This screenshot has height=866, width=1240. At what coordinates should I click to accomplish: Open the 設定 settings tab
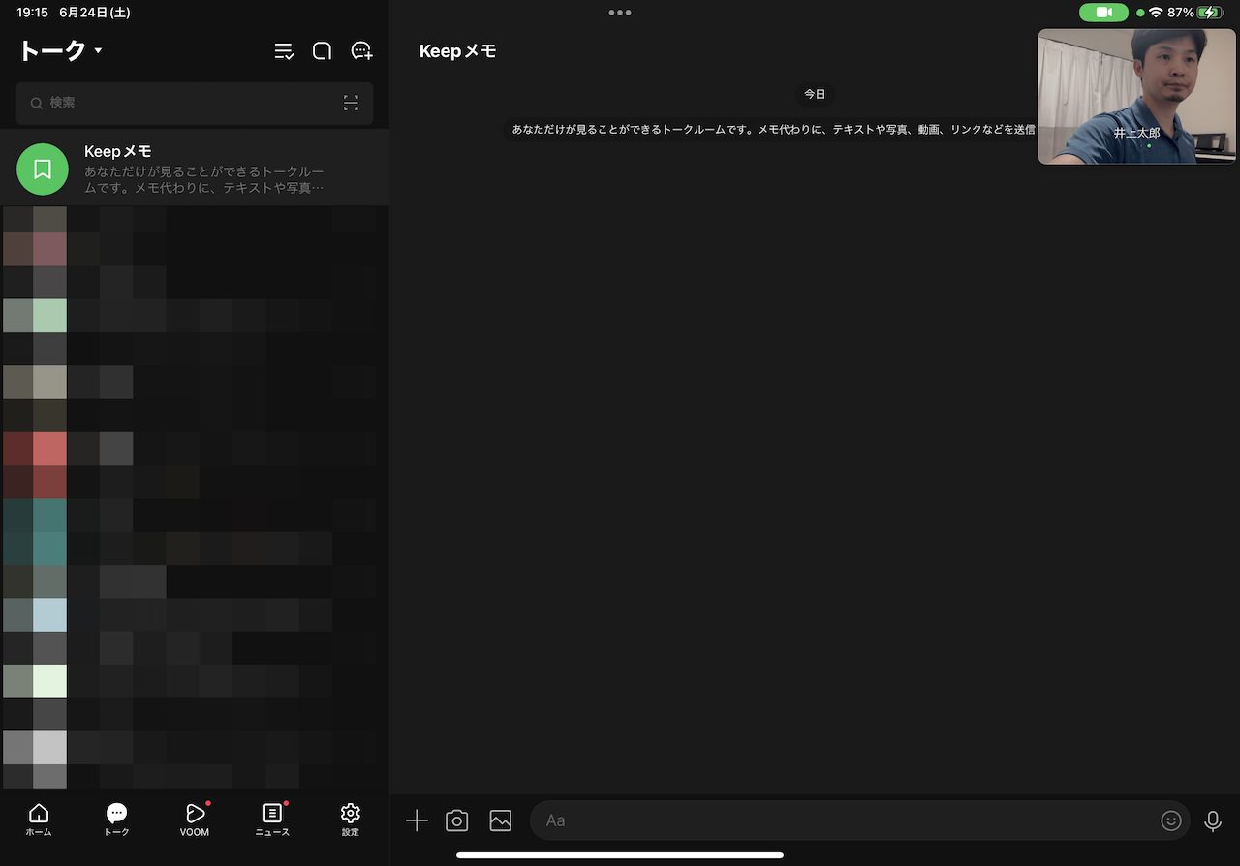click(351, 820)
